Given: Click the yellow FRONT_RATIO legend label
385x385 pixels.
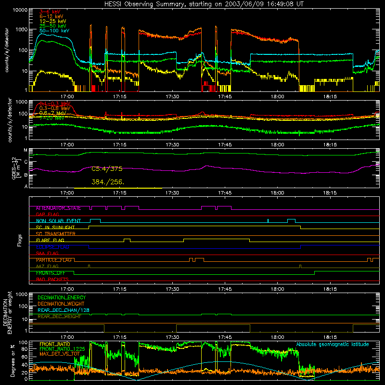Looking at the screenshot, I should point(55,344).
